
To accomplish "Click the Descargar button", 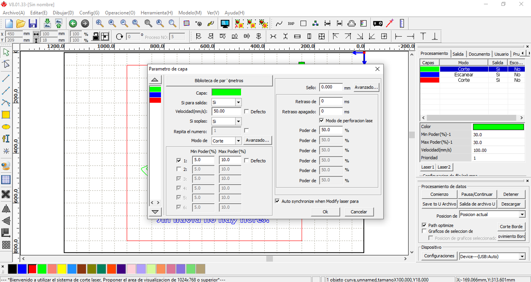I will point(511,204).
